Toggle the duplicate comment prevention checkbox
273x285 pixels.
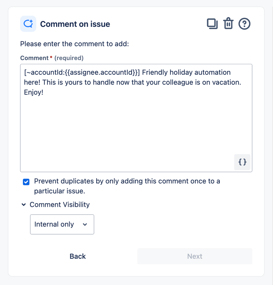26,182
